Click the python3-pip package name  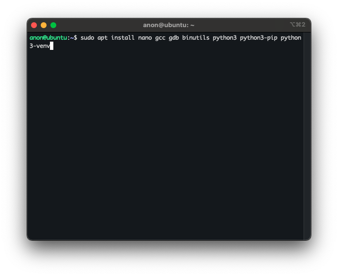pos(258,38)
